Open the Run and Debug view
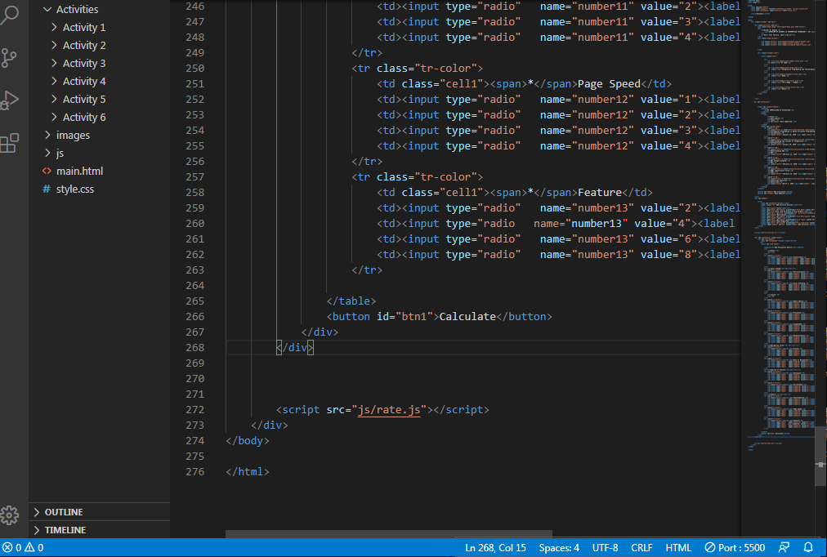 10,100
